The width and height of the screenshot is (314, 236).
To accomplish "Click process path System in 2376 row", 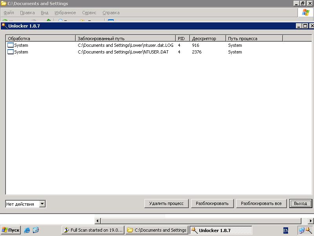I will (x=235, y=52).
